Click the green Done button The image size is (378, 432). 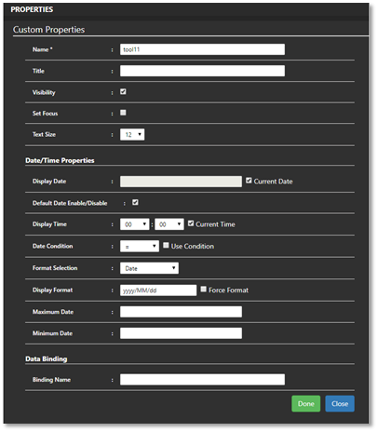click(305, 404)
